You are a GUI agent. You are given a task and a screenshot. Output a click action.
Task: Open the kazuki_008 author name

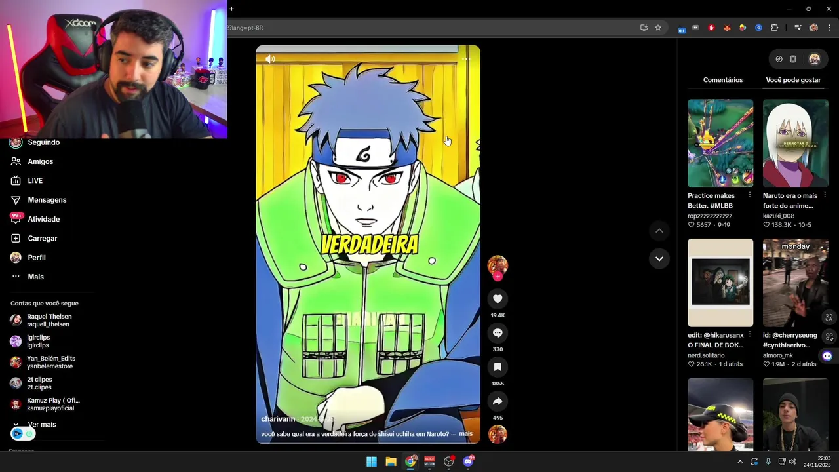pos(779,216)
